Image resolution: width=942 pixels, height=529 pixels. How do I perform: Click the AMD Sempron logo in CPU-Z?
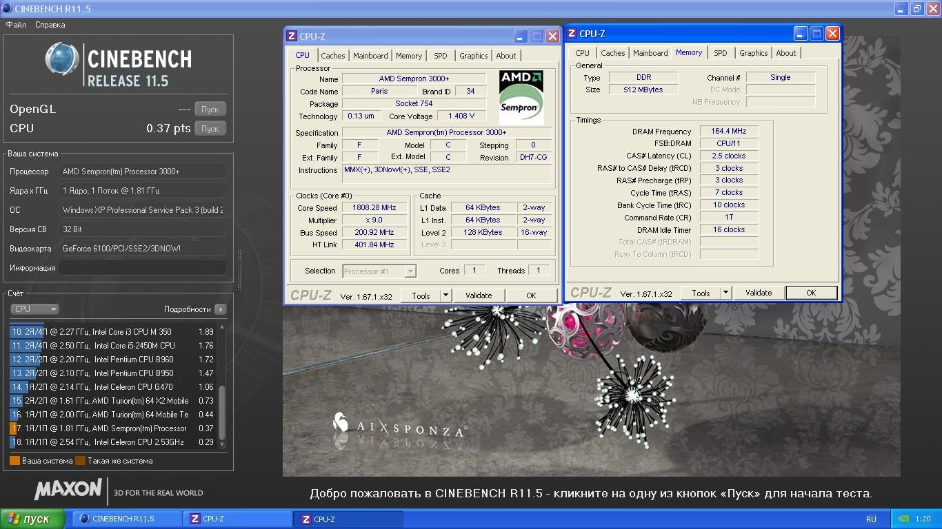pyautogui.click(x=521, y=97)
